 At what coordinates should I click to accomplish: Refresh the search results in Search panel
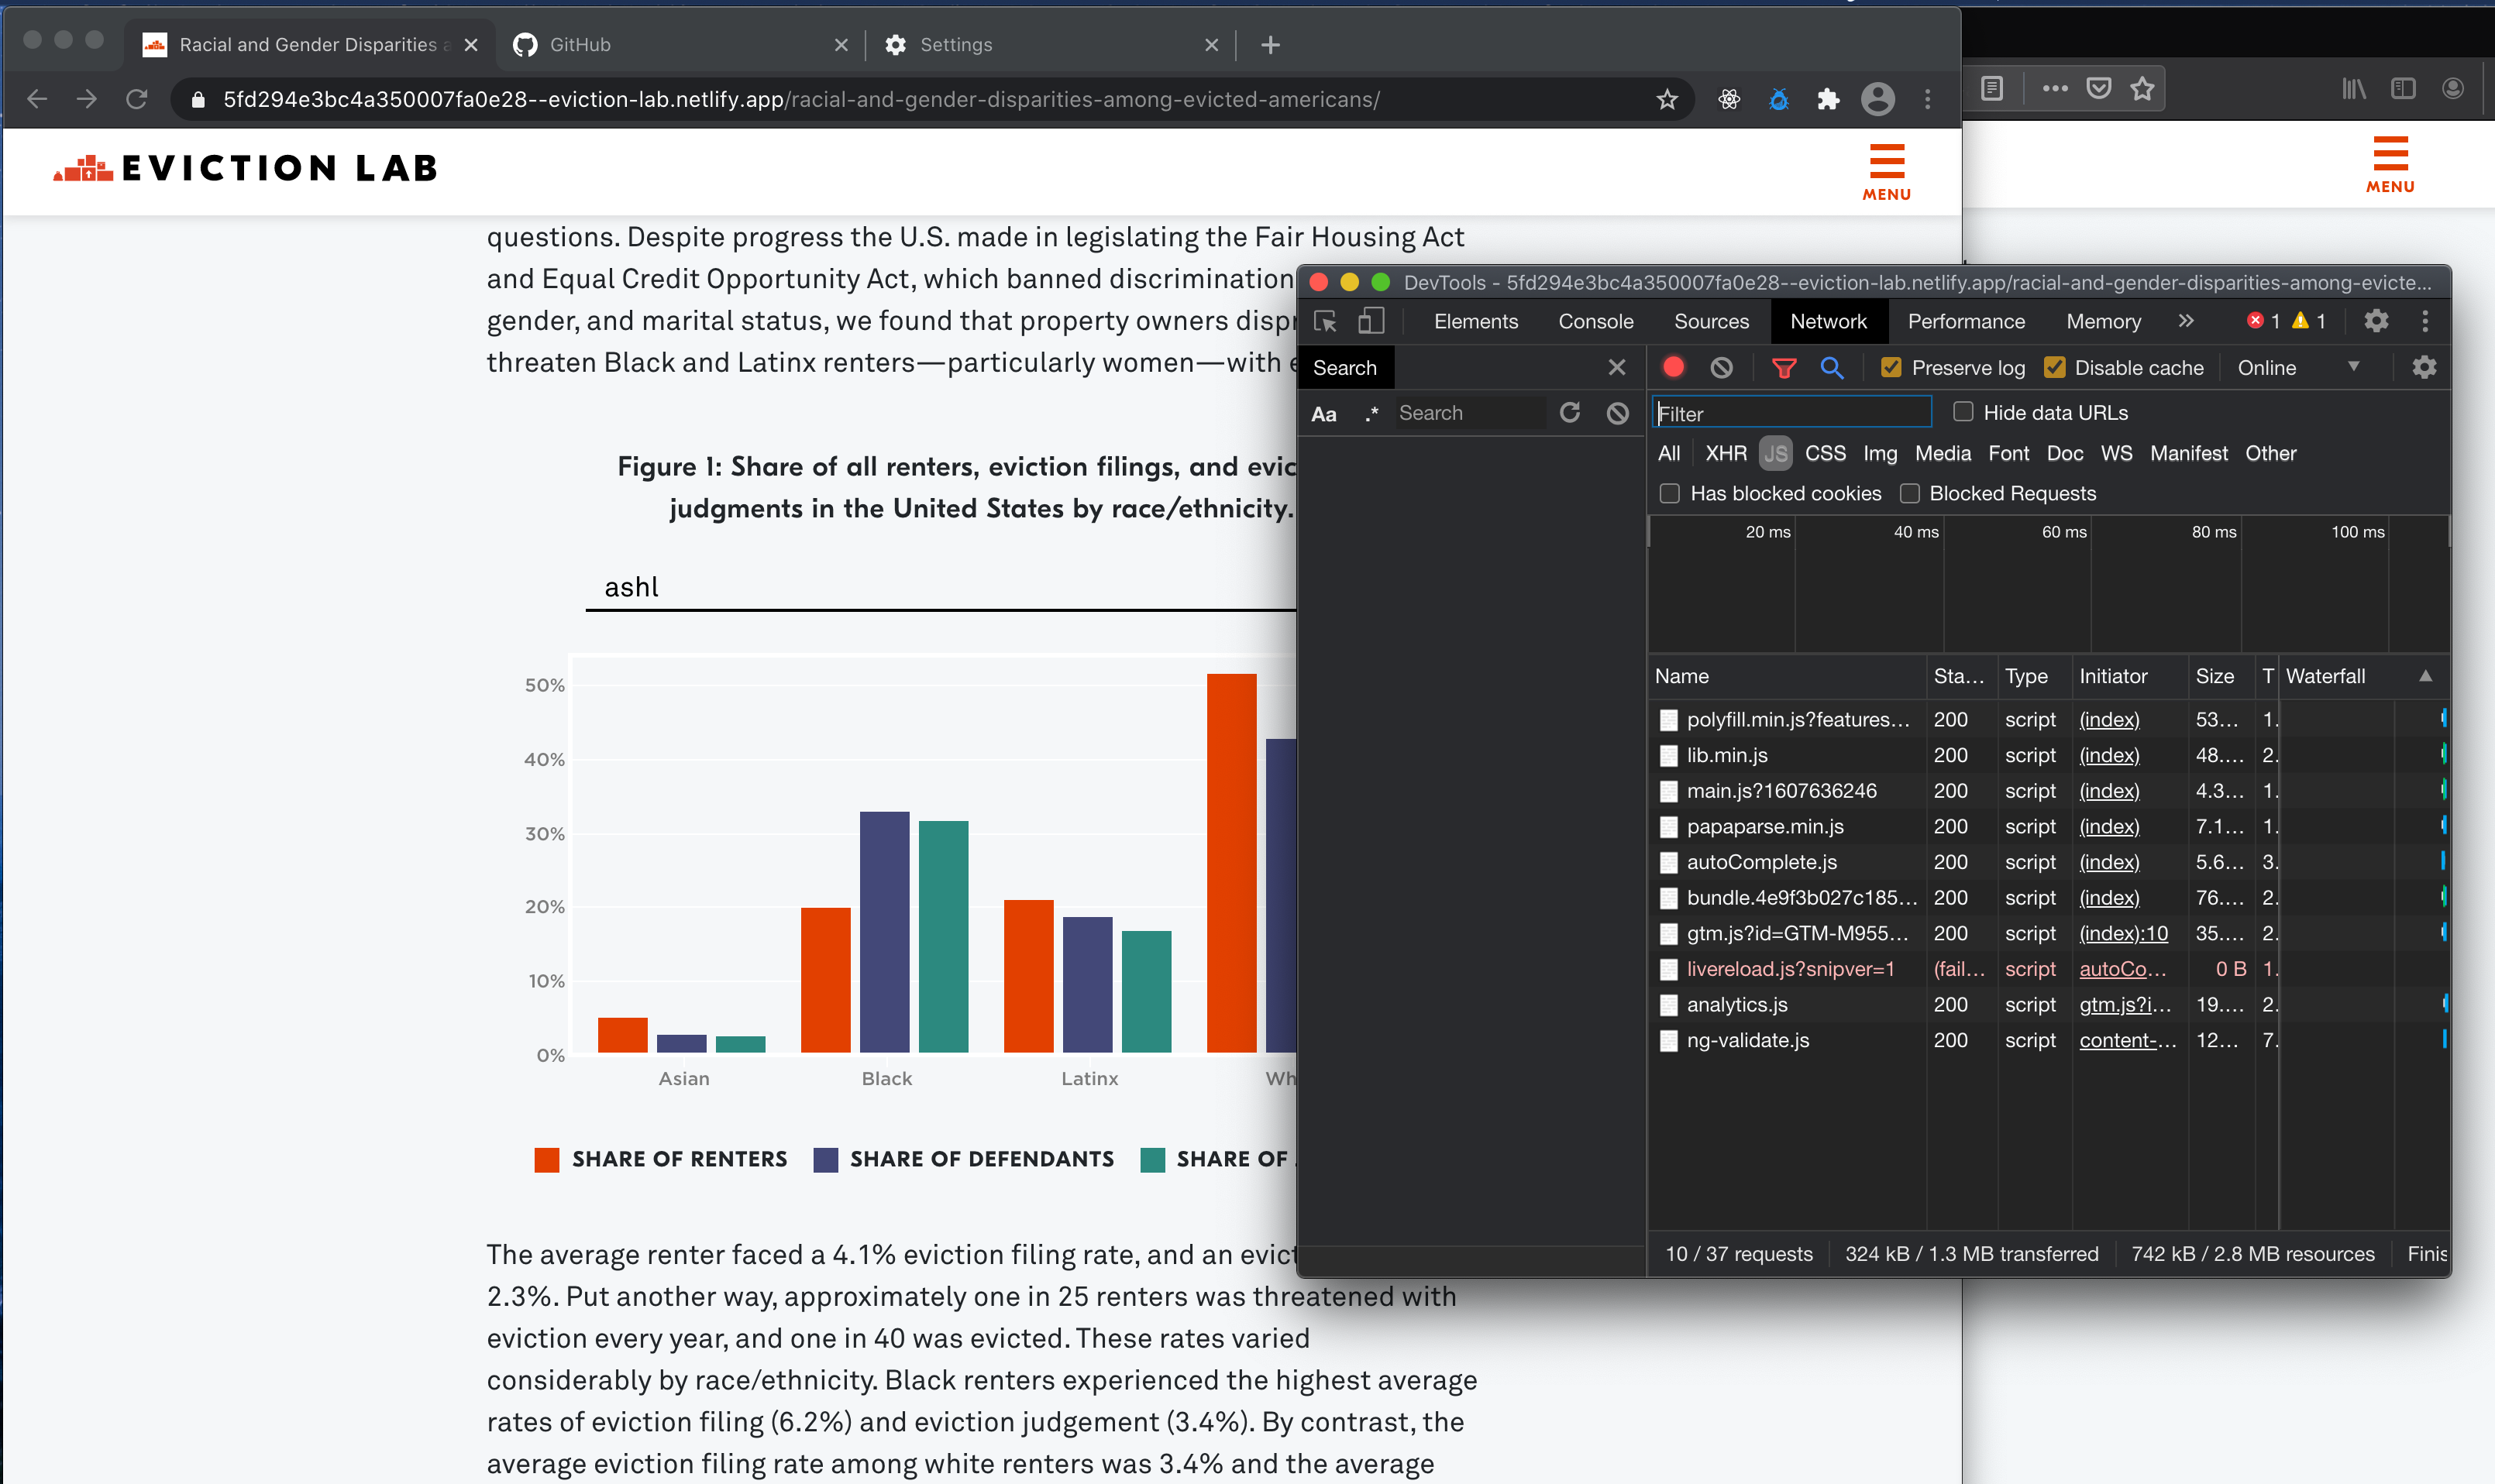tap(1570, 413)
